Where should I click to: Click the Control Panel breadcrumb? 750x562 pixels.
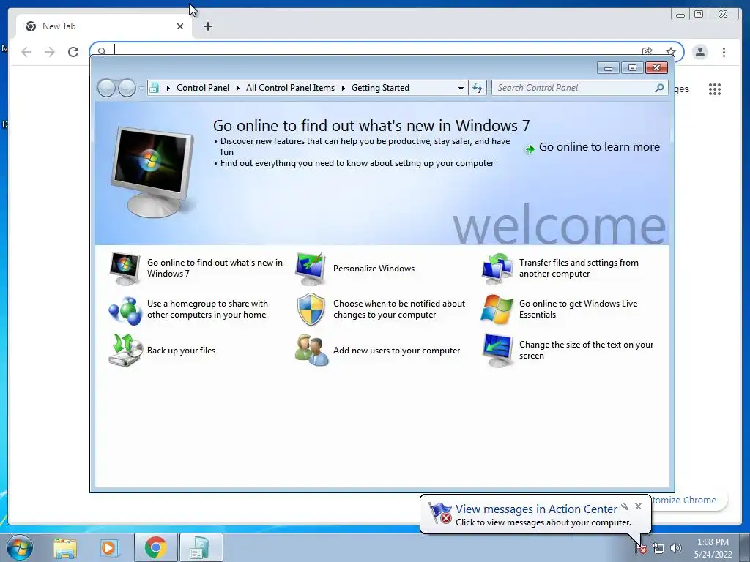pos(203,88)
